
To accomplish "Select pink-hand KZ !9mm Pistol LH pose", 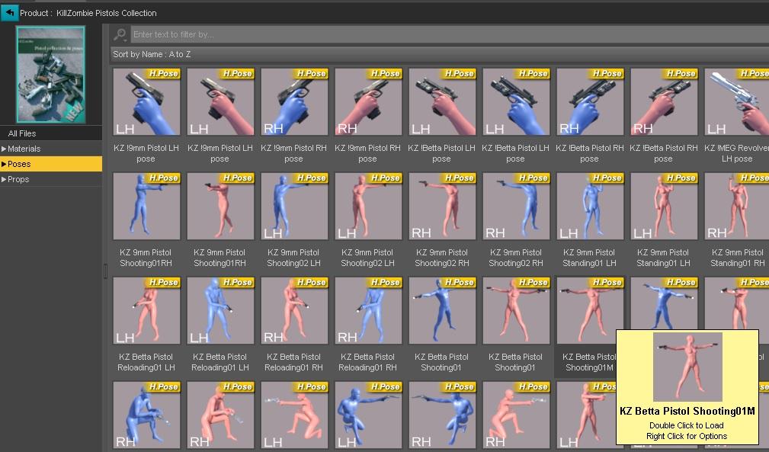I will (x=220, y=101).
